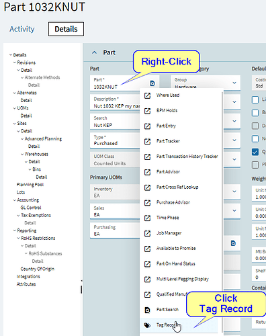Click the Job Manager launch icon
Screen dimensions: 266x336
tap(147, 233)
